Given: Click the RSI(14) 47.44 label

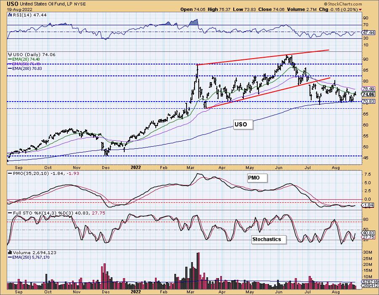Looking at the screenshot, I should coord(30,15).
